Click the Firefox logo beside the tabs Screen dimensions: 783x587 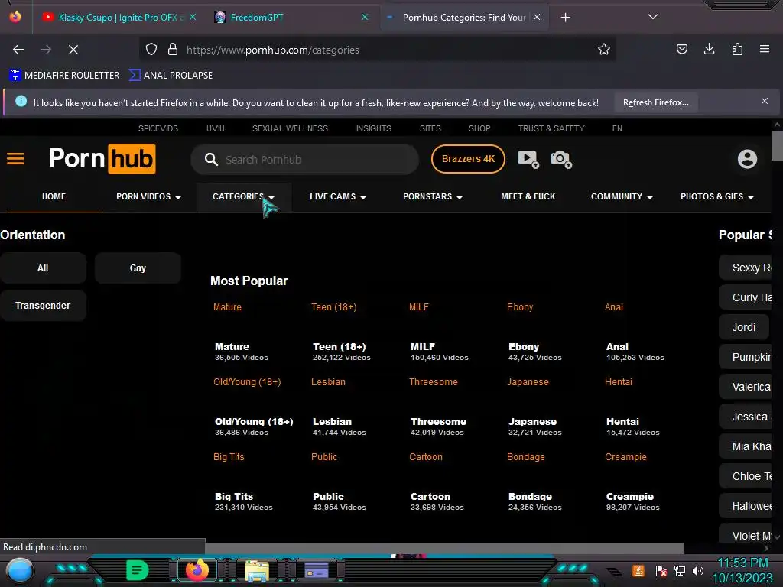(15, 17)
